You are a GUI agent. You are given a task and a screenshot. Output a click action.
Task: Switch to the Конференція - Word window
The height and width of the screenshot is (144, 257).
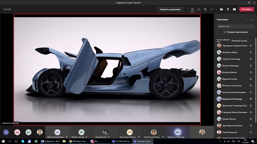point(50,141)
